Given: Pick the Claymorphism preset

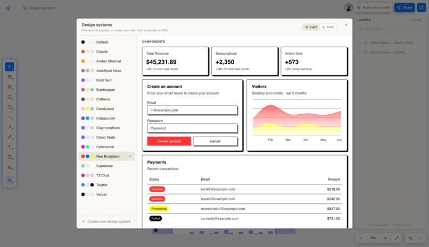Looking at the screenshot, I should 106,127.
